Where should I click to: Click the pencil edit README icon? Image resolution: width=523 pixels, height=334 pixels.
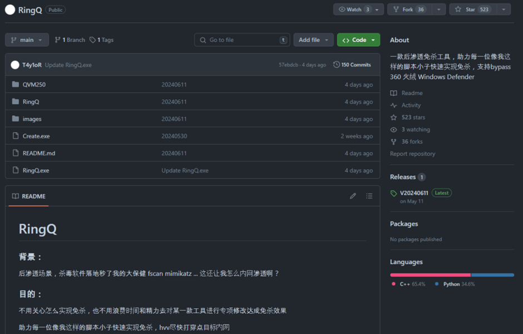353,196
